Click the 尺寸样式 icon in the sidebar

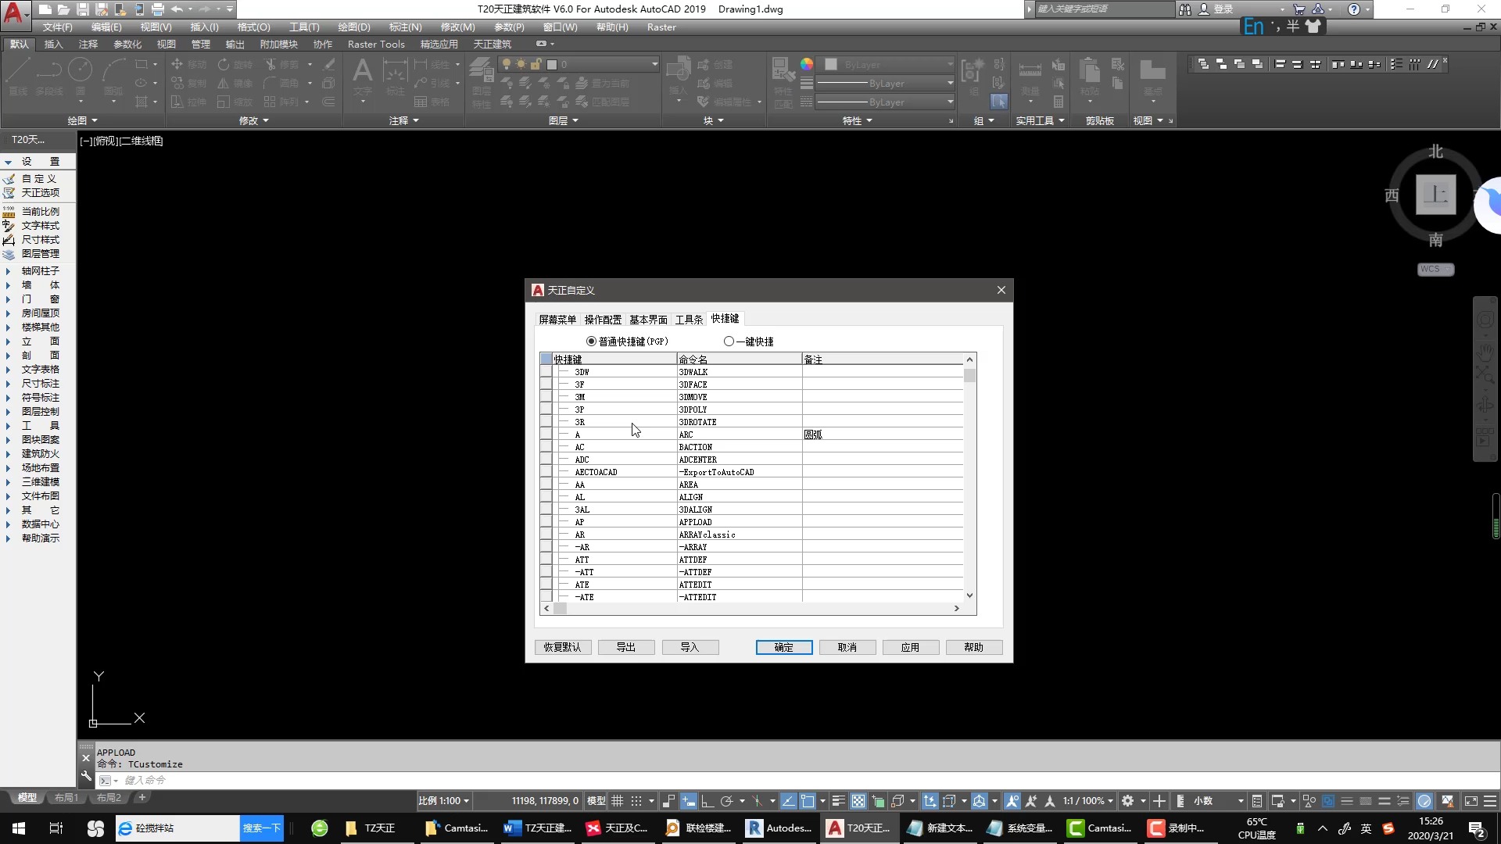(x=9, y=240)
